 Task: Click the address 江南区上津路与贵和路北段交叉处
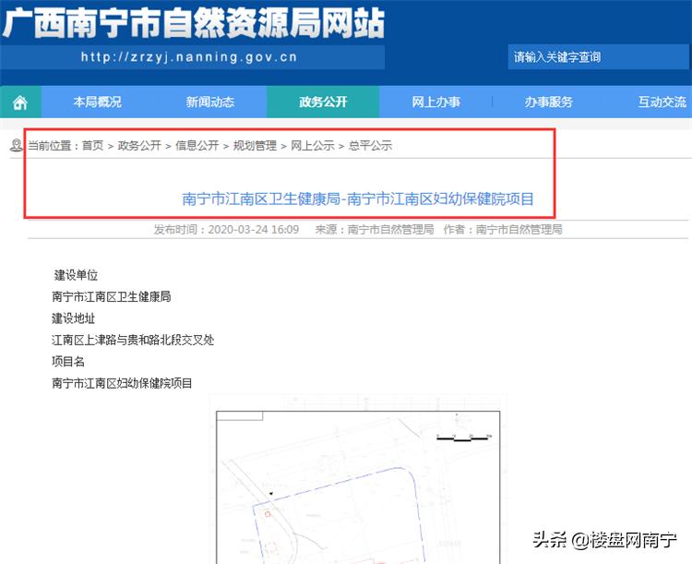point(133,340)
